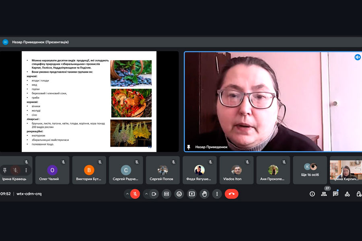
Task: Click blue audio indicator on speaker video
Action: click(358, 57)
